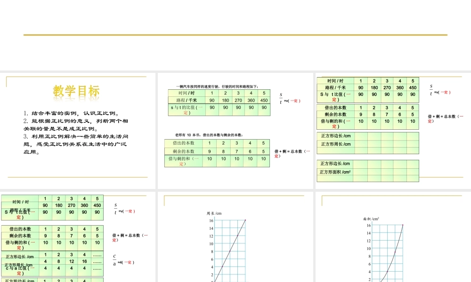The width and height of the screenshot is (471, 282).
Task: Click the 正方形面积 /cm² row label
Action: click(x=335, y=172)
